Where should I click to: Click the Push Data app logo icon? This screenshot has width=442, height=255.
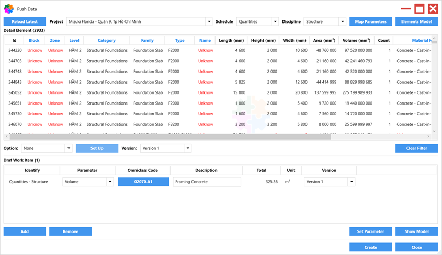coord(9,9)
